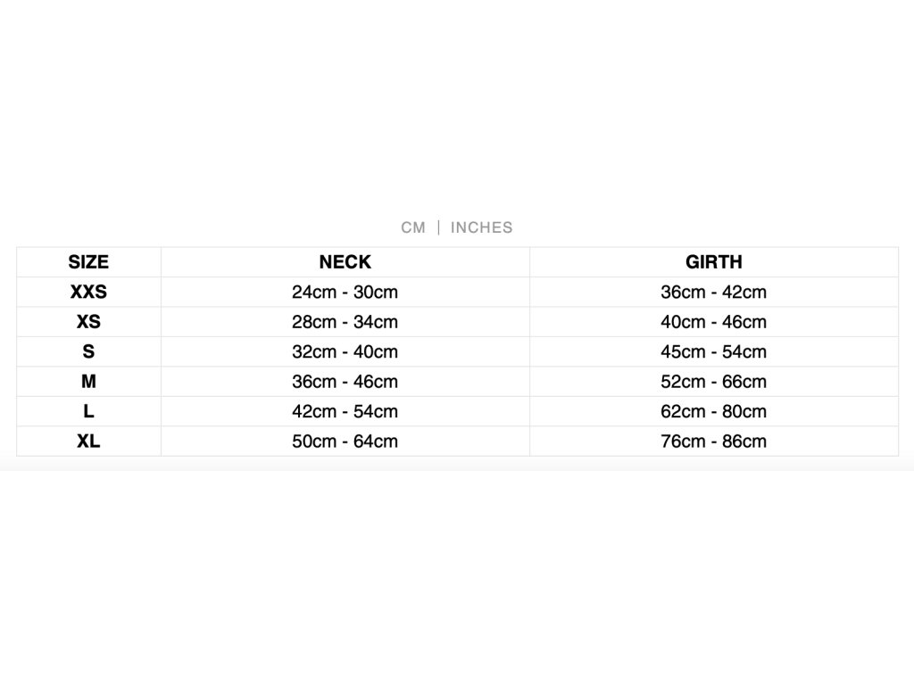Switch the size chart to CM units
The width and height of the screenshot is (914, 685).
[x=412, y=227]
